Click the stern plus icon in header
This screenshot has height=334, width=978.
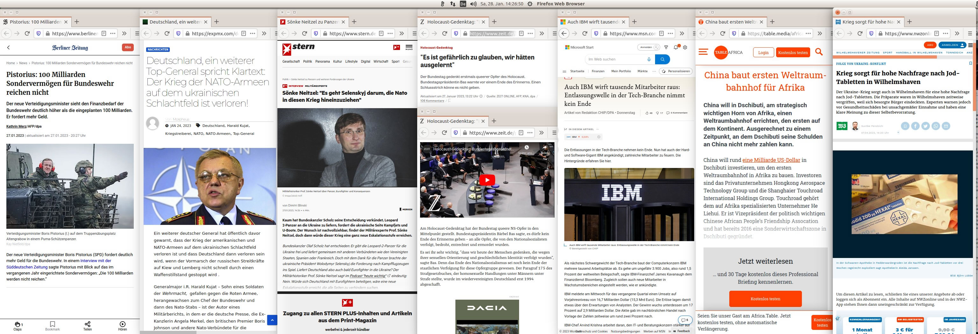(x=396, y=47)
